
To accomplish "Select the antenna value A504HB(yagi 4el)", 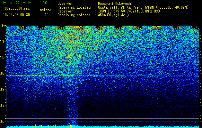I will coord(113,15).
